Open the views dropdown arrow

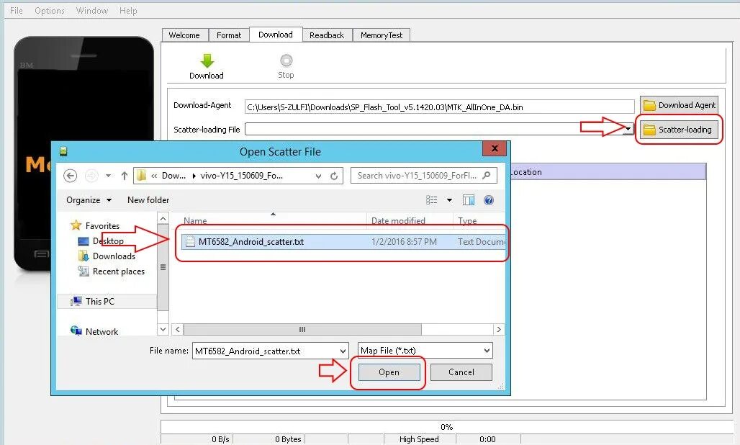pyautogui.click(x=449, y=199)
